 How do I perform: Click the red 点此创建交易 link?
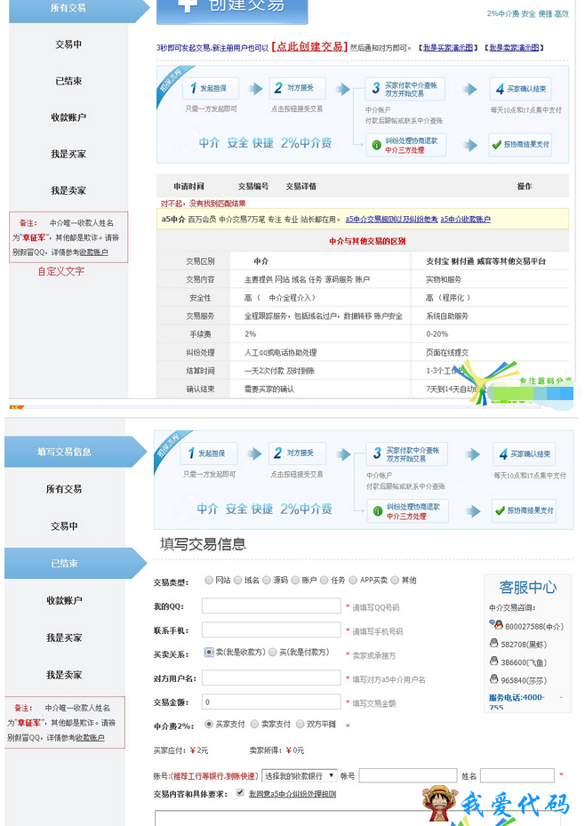tap(309, 46)
